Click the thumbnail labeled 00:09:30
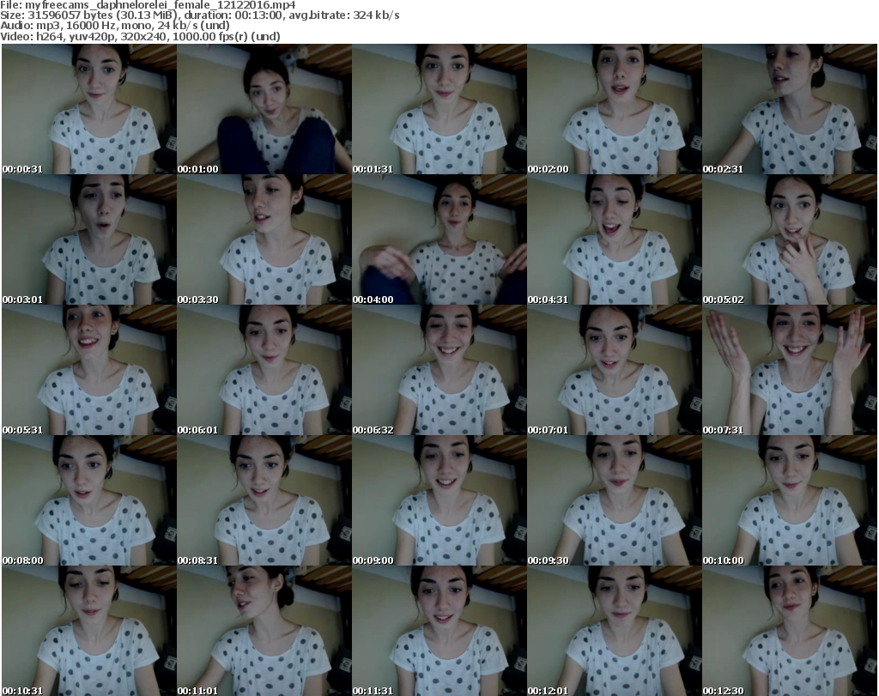Image resolution: width=879 pixels, height=696 pixels. (x=614, y=500)
